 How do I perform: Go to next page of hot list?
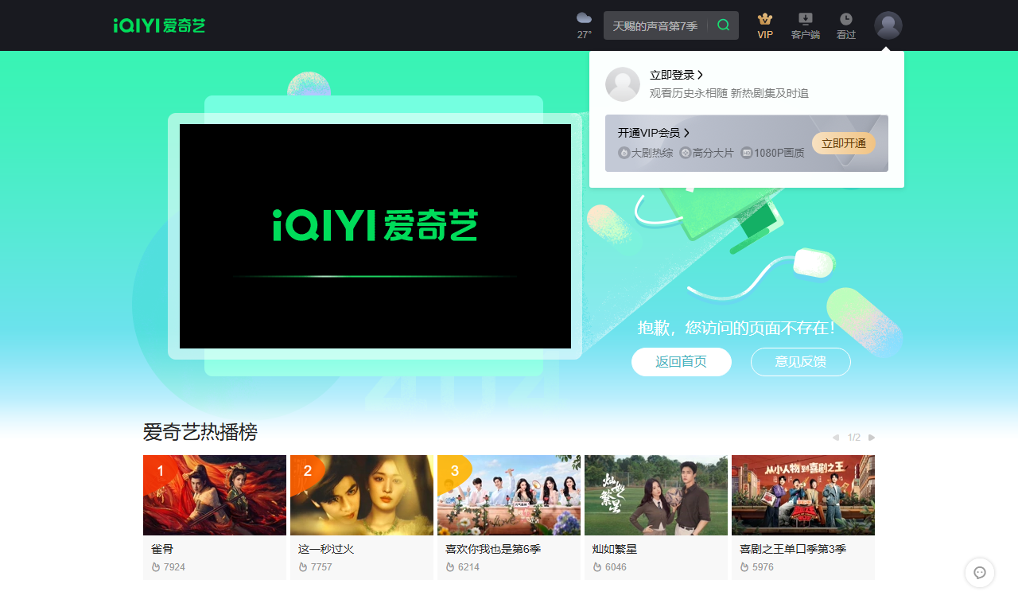point(872,438)
